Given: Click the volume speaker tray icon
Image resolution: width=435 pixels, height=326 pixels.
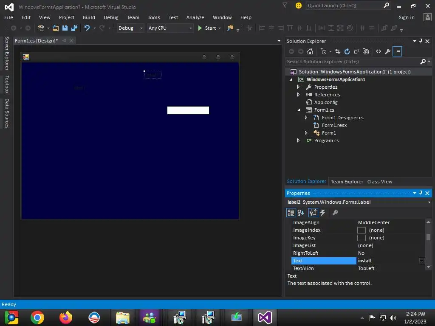Looking at the screenshot, I should coord(393,318).
